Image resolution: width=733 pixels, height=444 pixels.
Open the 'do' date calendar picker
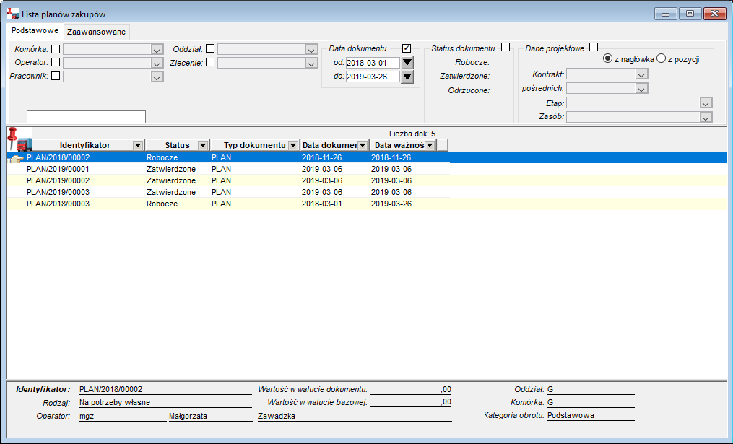point(407,77)
